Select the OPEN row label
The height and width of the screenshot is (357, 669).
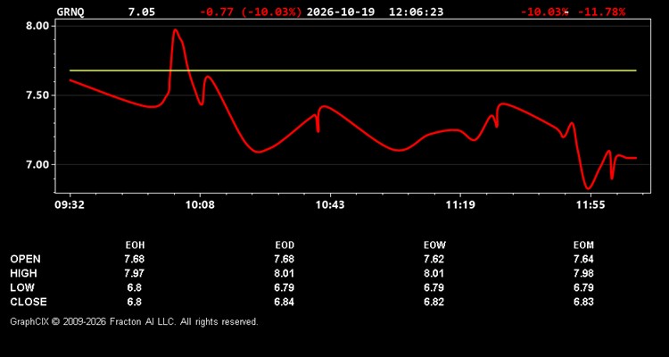[25, 259]
